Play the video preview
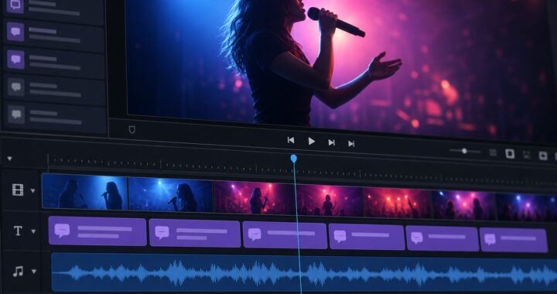Viewport: 557px width, 294px height. click(311, 142)
